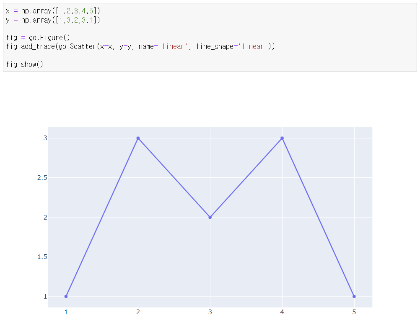This screenshot has width=420, height=325.
Task: Click the fig.show() code line
Action: [24, 64]
